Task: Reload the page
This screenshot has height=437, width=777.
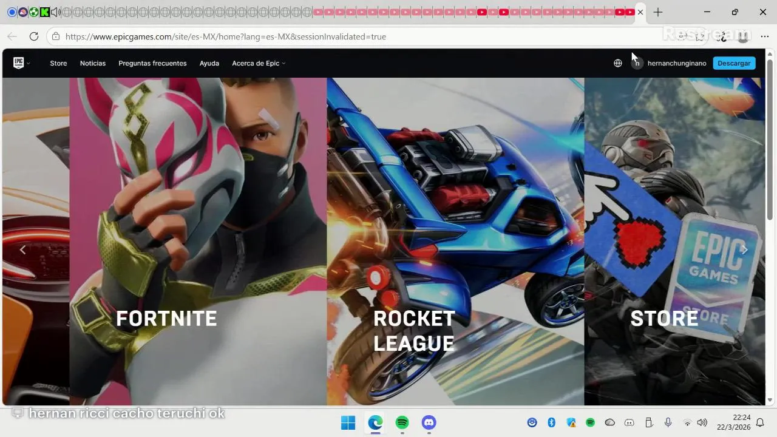Action: coord(34,36)
